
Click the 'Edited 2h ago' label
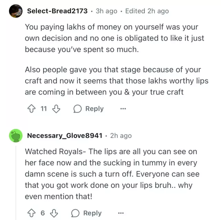147,11
